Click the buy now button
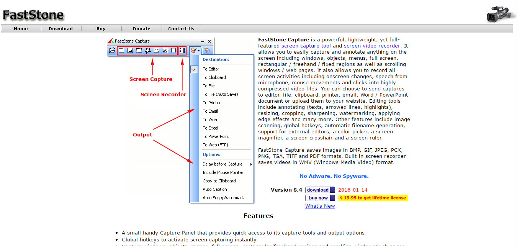The width and height of the screenshot is (517, 246). coord(320,198)
